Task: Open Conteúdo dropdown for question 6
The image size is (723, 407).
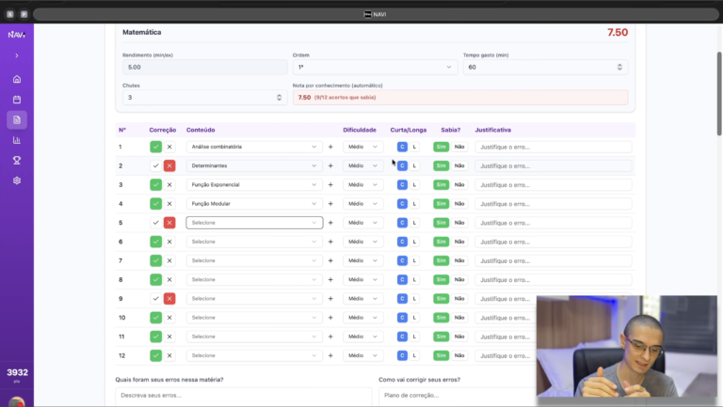Action: pos(254,242)
